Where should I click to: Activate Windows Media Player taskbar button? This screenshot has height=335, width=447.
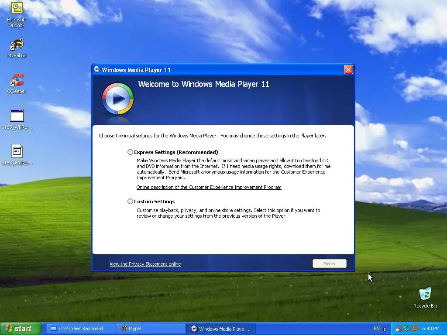coord(220,329)
